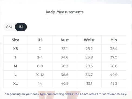This screenshot has height=99, width=132.
Task: Click the waist value 26.8
Action: coord(89,57)
